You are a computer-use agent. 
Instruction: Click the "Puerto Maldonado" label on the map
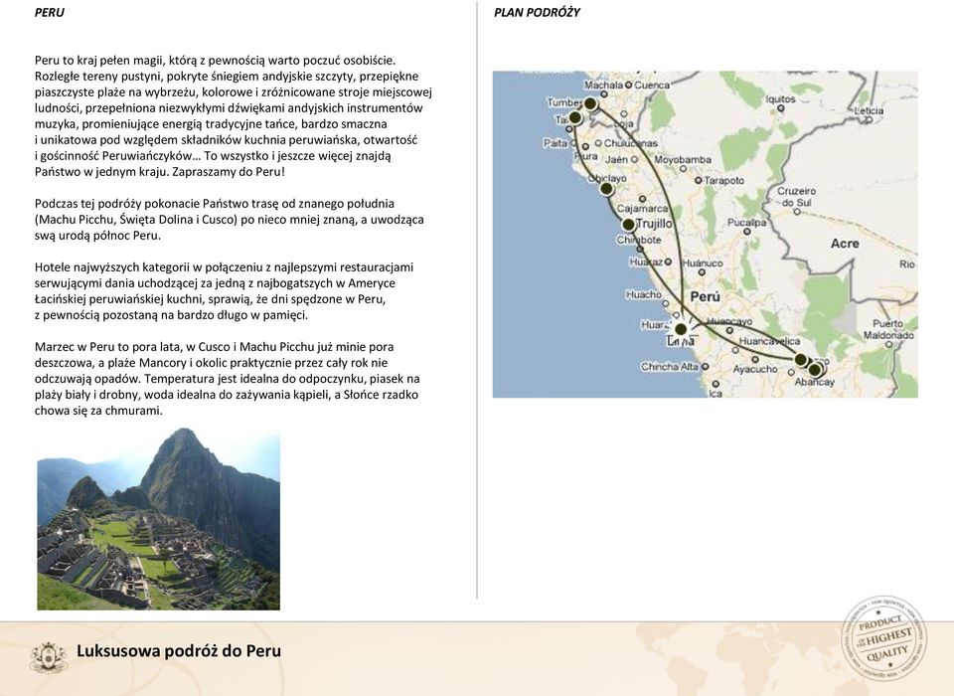pos(888,329)
